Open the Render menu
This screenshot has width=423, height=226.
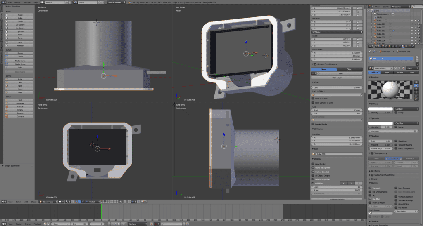point(17,2)
